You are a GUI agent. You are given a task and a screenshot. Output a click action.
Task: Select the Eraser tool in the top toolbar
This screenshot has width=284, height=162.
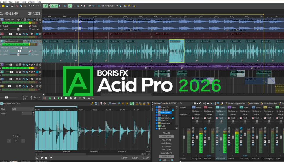pos(84,6)
